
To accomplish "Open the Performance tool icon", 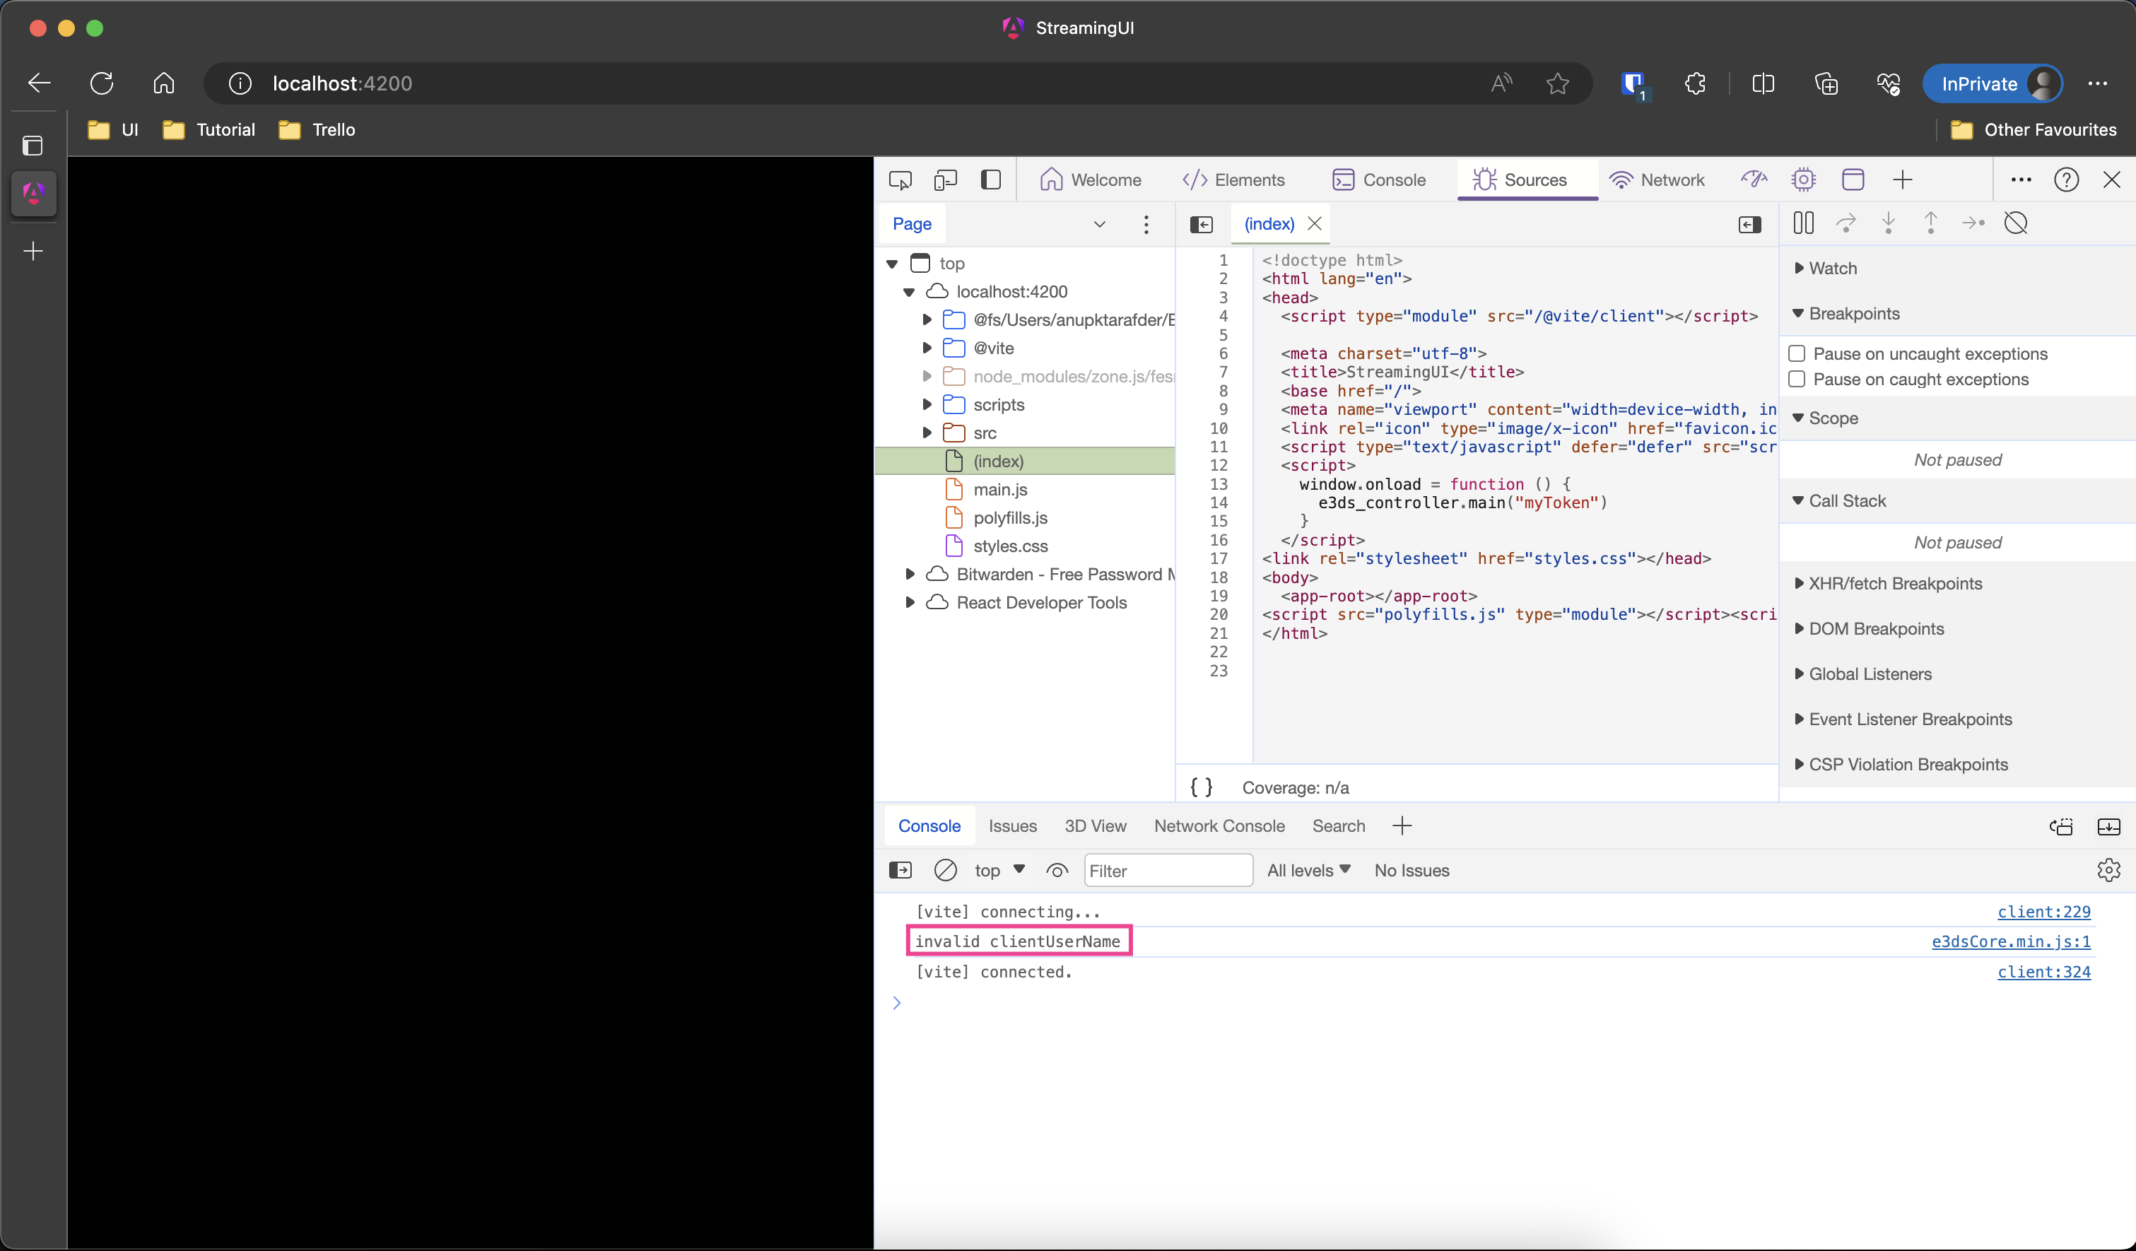I will [x=1754, y=180].
